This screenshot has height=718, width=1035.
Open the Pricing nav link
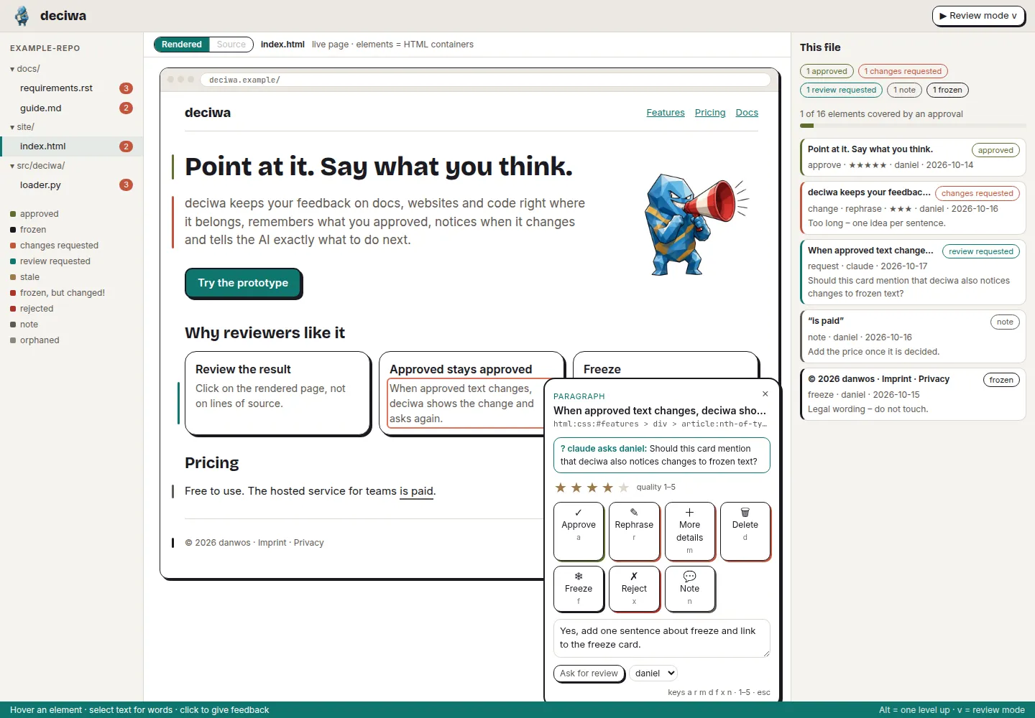(710, 113)
